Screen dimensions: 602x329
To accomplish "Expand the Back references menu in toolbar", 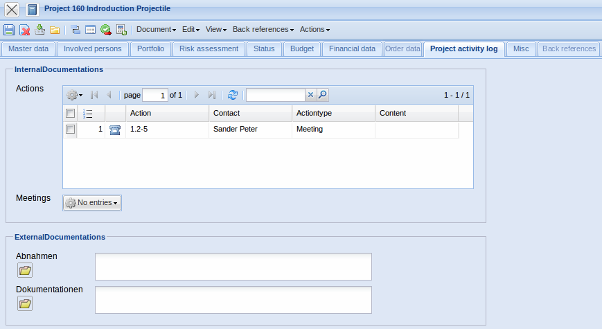I will click(x=263, y=30).
